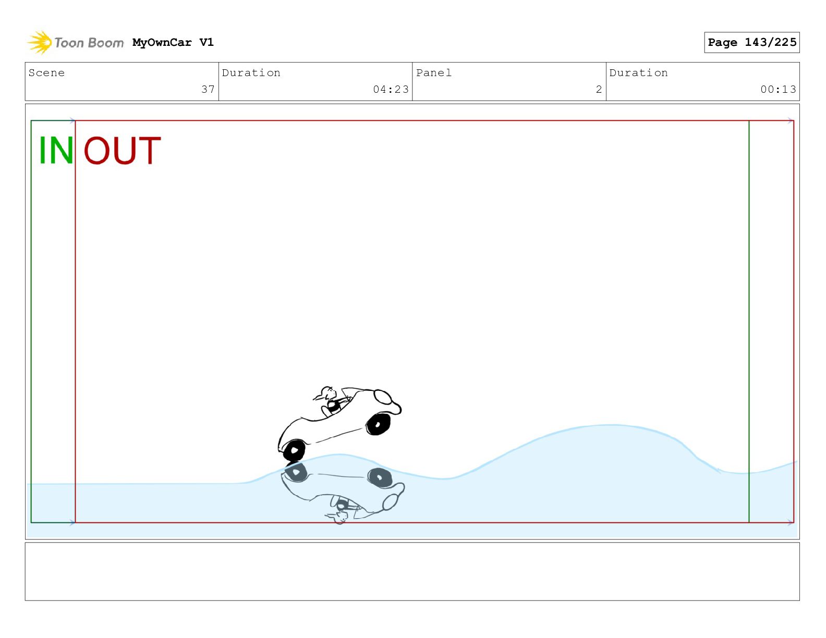Click the MyOwnCar V1 title
Viewport: 826px width, 638px height.
pos(173,42)
